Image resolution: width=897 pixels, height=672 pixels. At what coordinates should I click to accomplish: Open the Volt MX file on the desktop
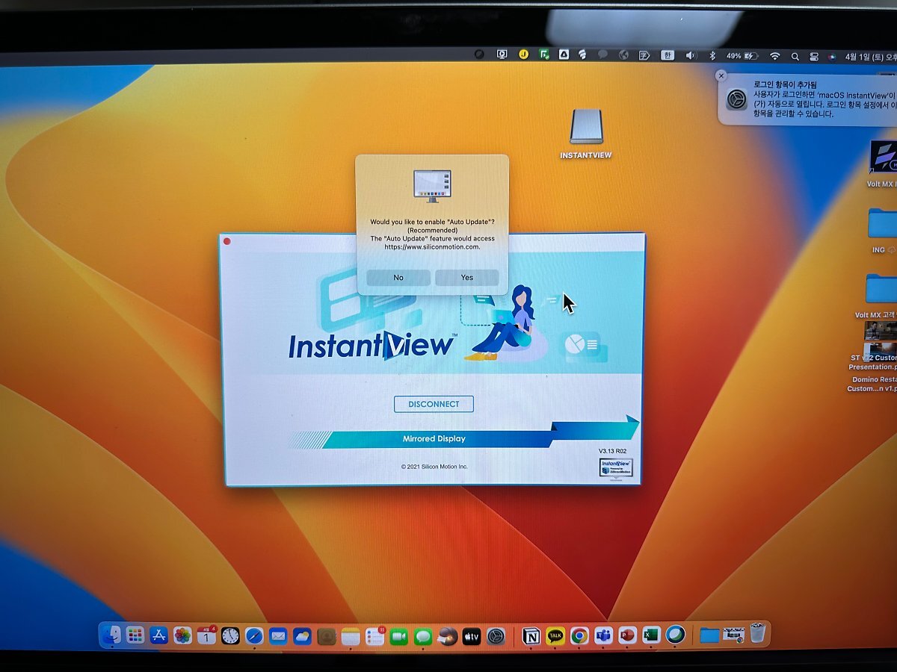pyautogui.click(x=882, y=164)
